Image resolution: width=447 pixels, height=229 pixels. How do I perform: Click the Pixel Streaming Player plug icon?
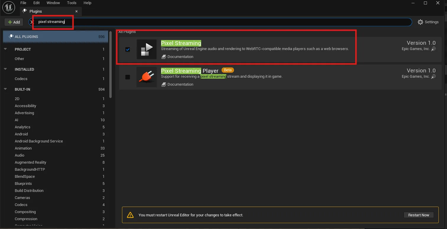pos(147,77)
